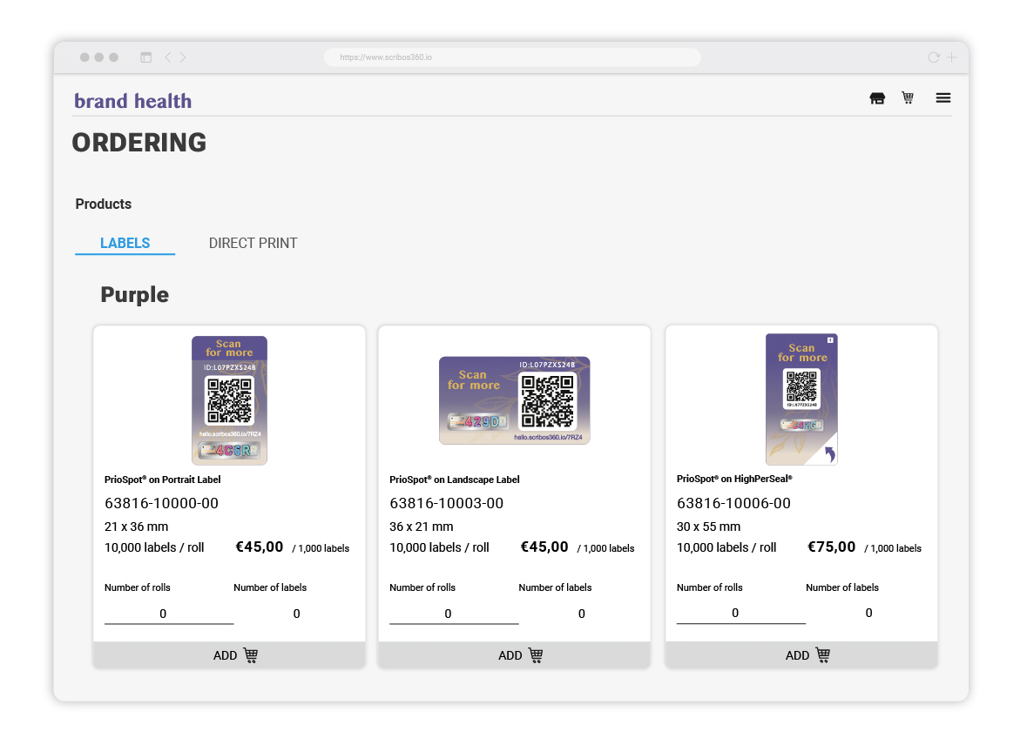Open the shopping cart in header

(908, 98)
